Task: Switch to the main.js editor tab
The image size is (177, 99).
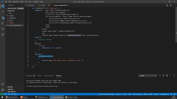Action: pyautogui.click(x=43, y=5)
